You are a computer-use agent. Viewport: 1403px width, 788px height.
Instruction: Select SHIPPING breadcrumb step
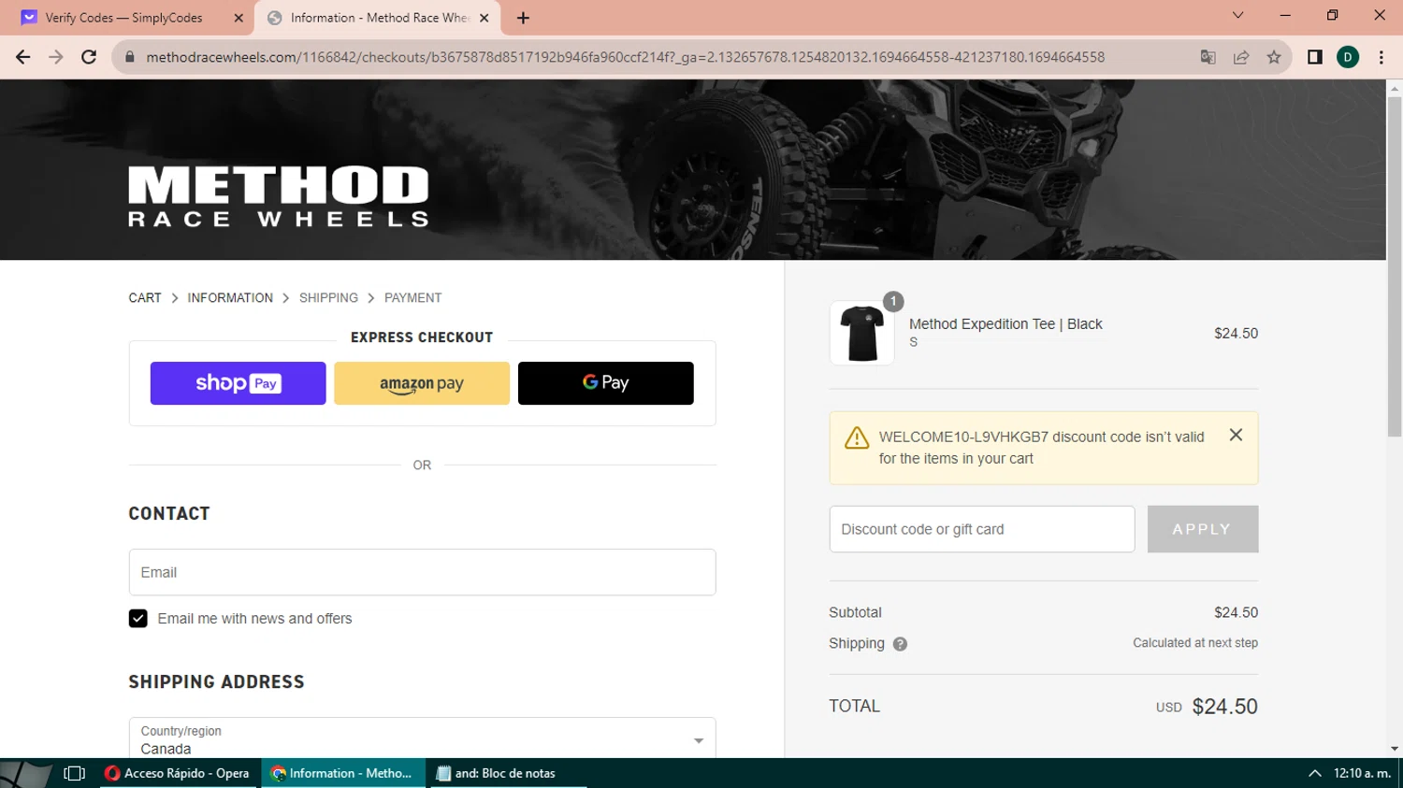328,297
